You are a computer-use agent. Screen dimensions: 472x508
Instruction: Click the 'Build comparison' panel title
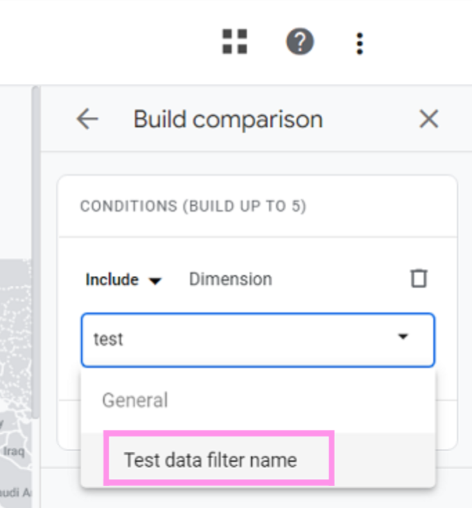tap(228, 119)
